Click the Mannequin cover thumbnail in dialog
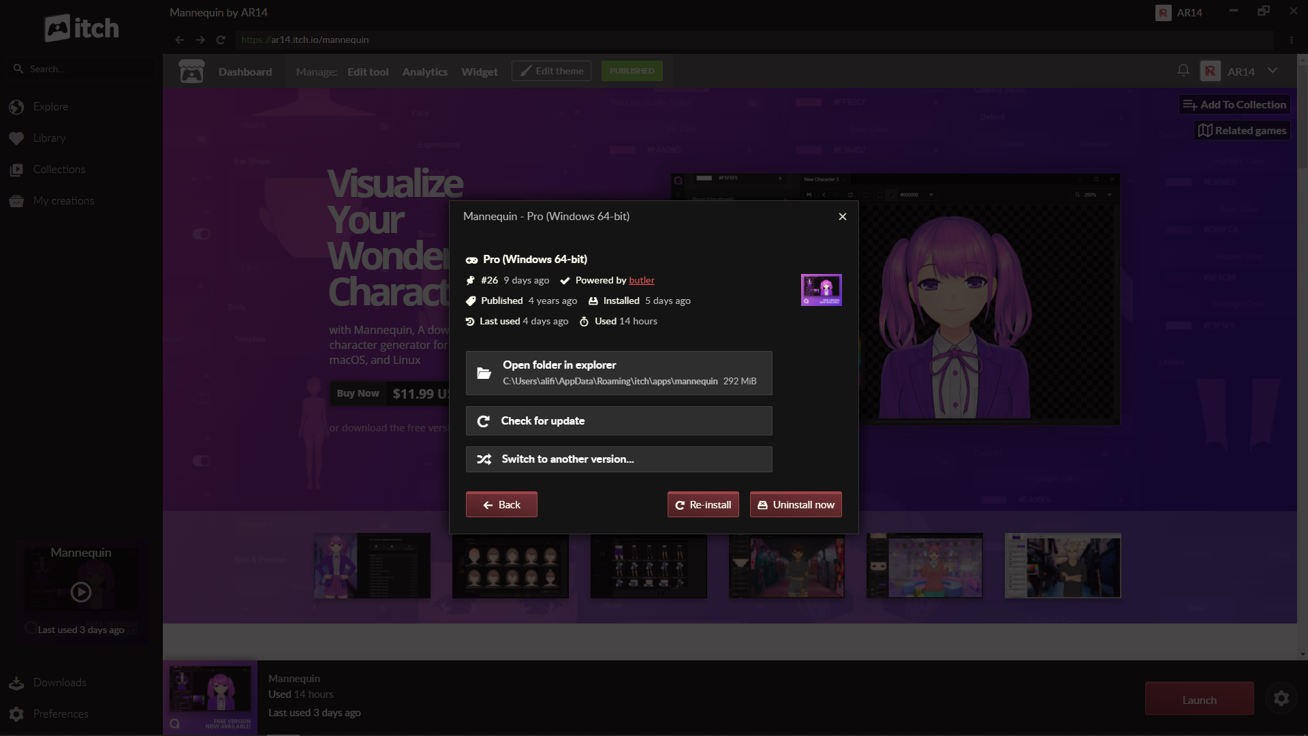 [x=821, y=290]
